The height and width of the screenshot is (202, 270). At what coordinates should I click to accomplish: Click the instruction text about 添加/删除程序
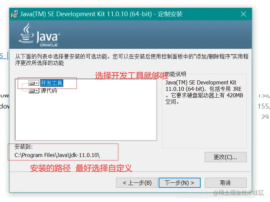pyautogui.click(x=132, y=60)
